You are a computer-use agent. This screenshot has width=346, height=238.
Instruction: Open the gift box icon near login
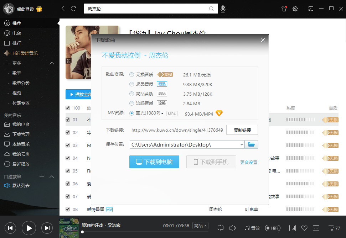39,9
